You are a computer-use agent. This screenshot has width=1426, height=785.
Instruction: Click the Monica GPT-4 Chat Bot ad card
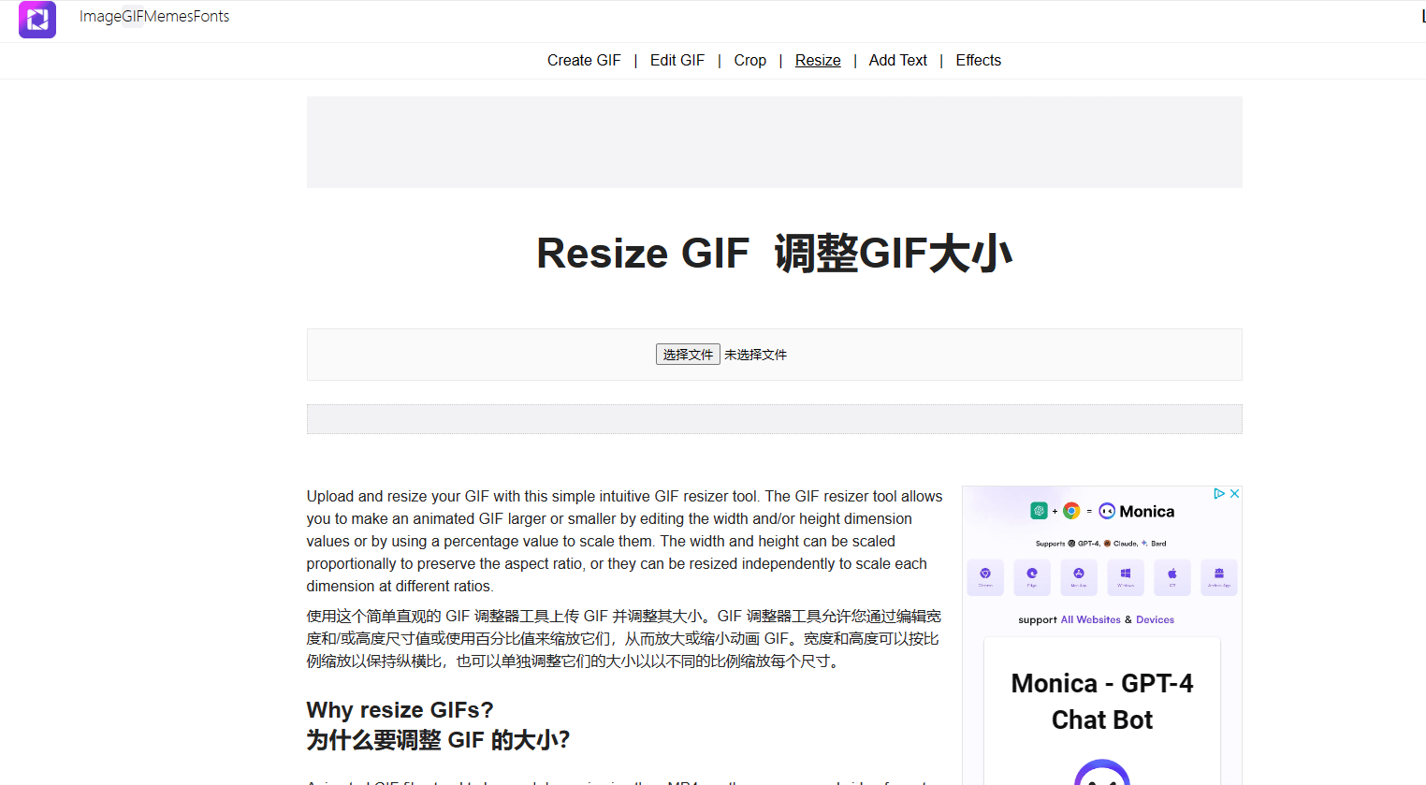pyautogui.click(x=1101, y=702)
